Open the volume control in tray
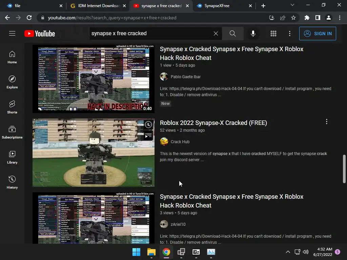 point(306,252)
